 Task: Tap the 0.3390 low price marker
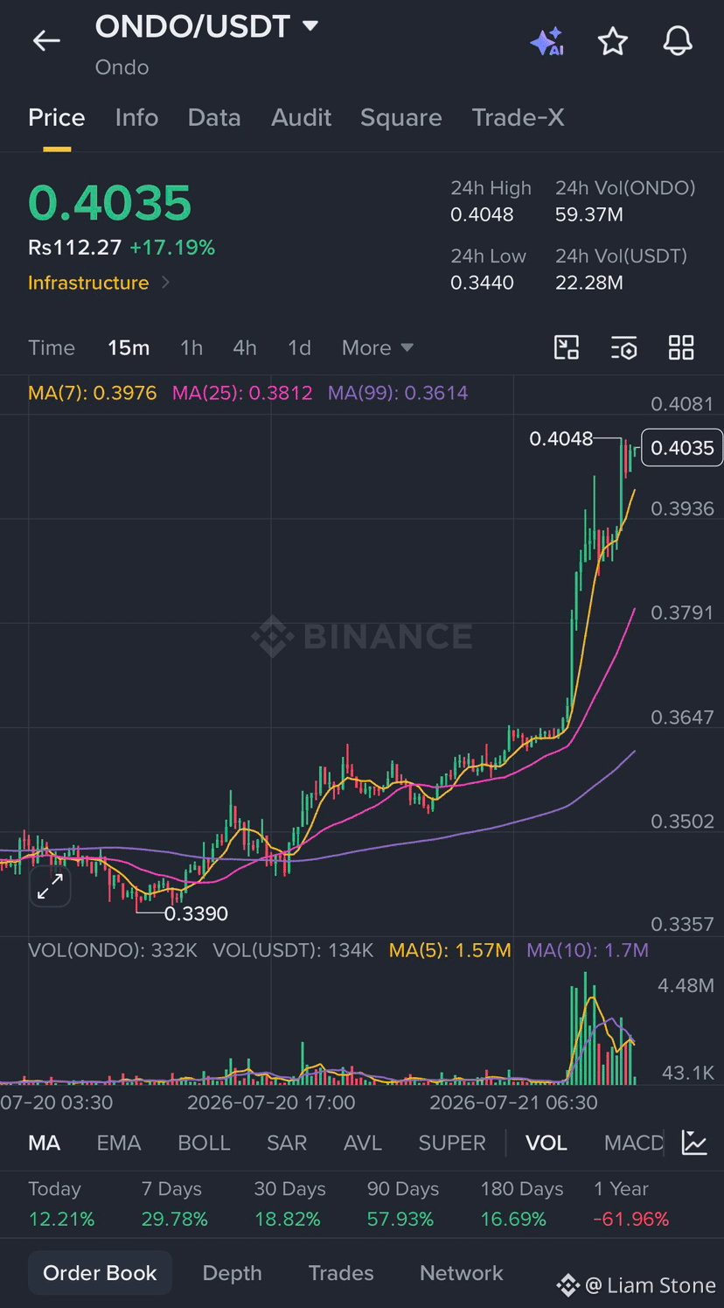[x=196, y=913]
